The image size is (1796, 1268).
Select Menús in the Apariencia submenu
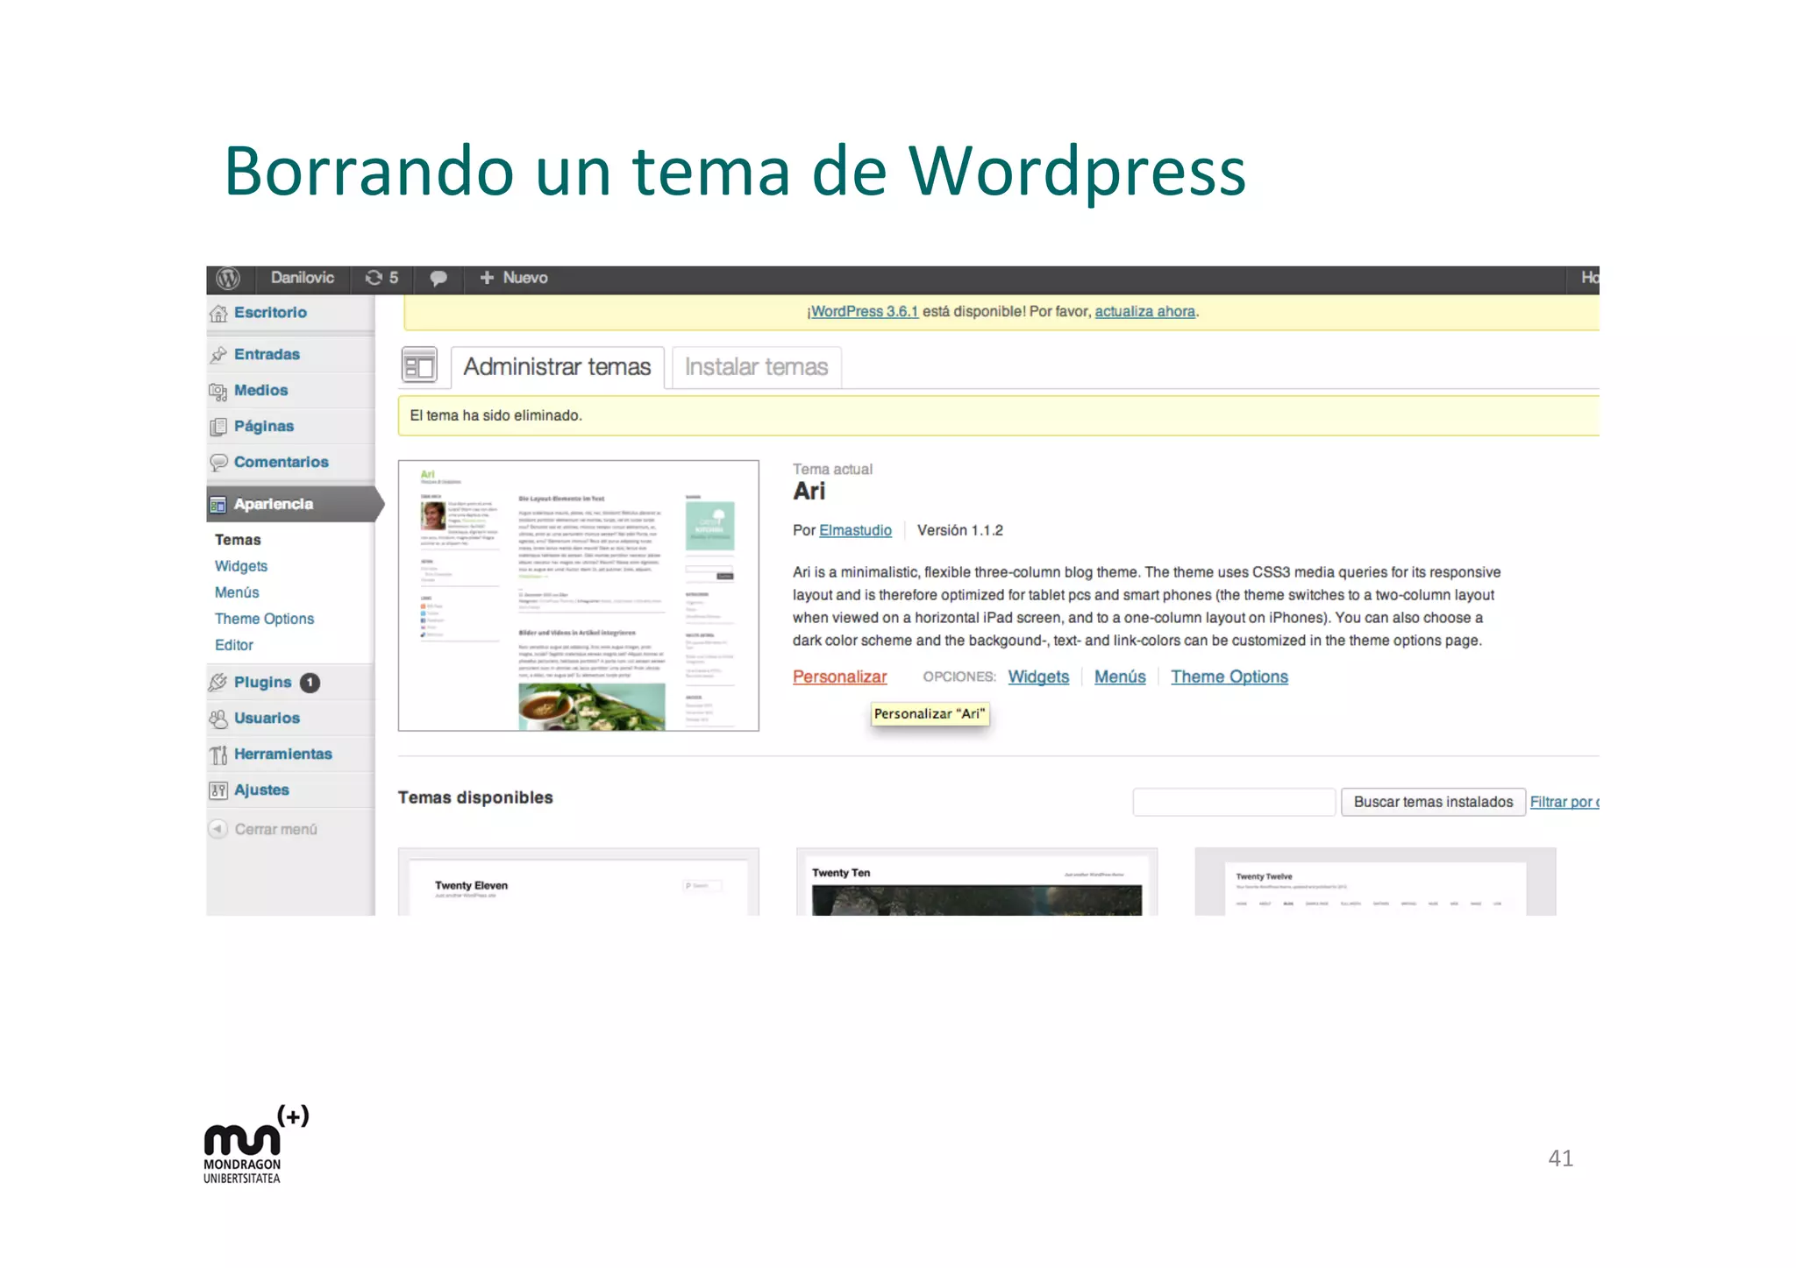point(237,592)
